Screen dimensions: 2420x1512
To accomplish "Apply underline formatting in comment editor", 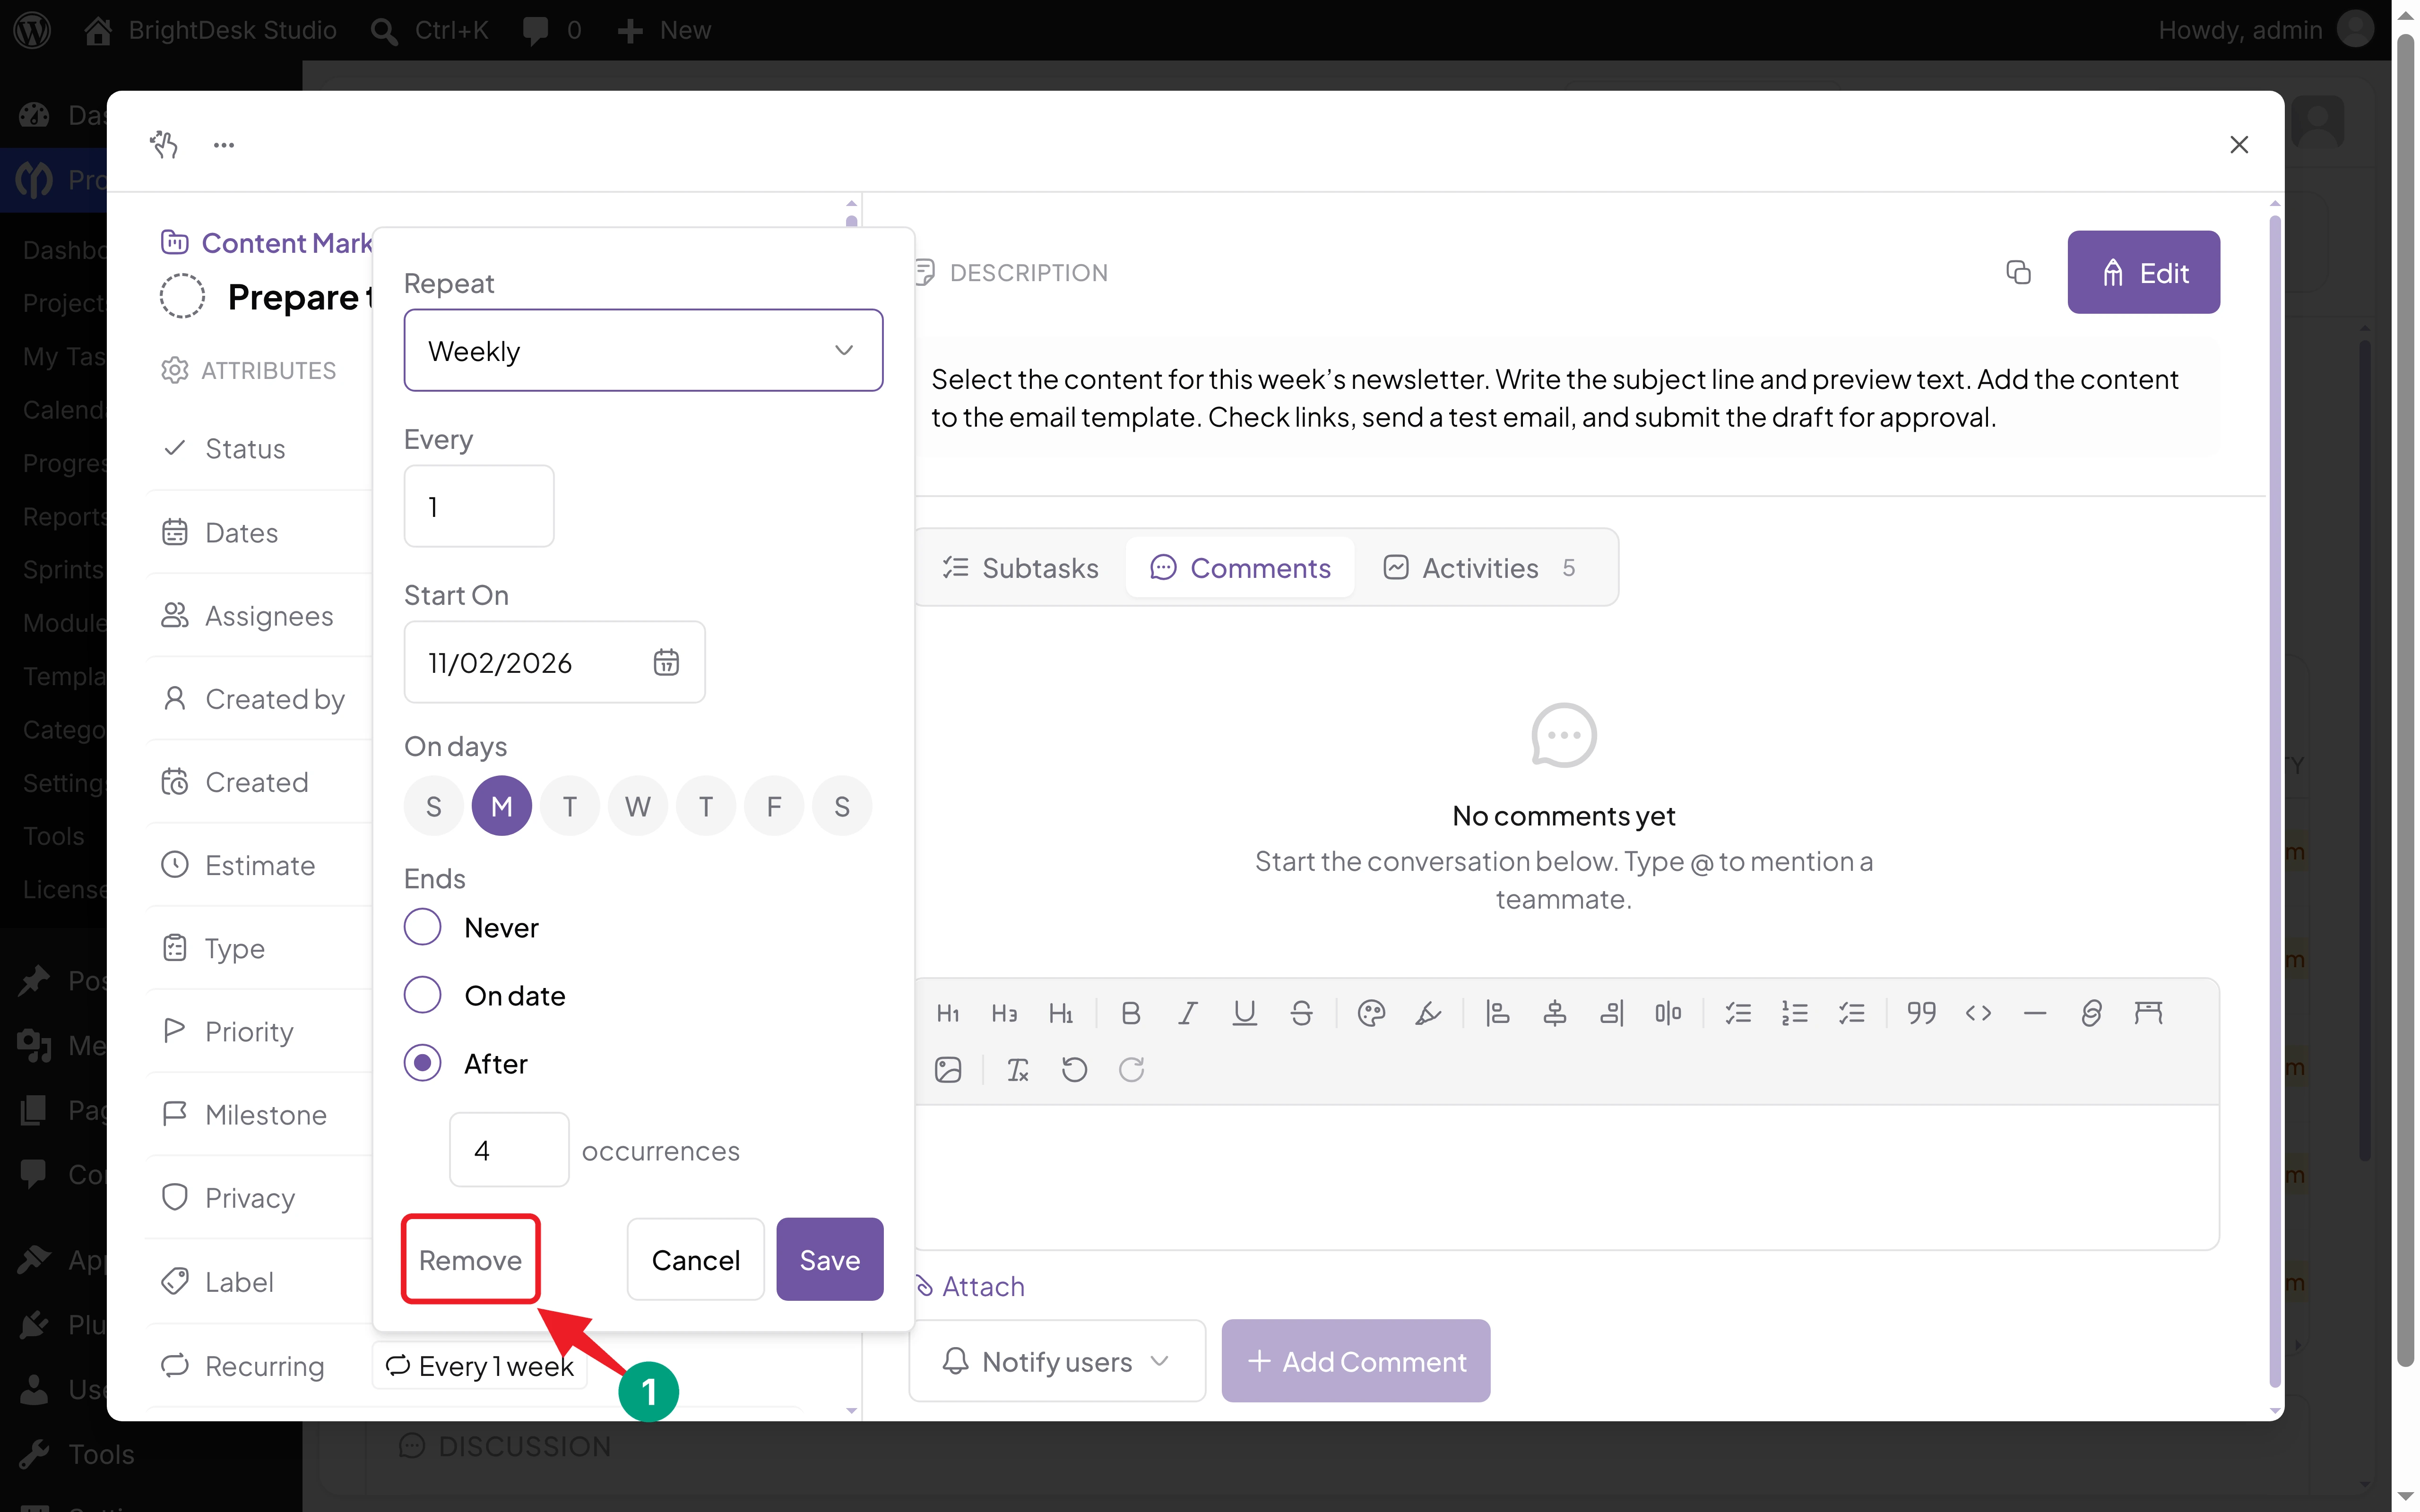I will pos(1244,1013).
